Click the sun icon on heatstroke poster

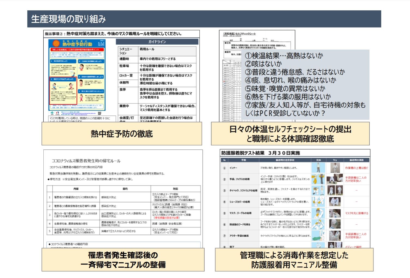(x=56, y=43)
